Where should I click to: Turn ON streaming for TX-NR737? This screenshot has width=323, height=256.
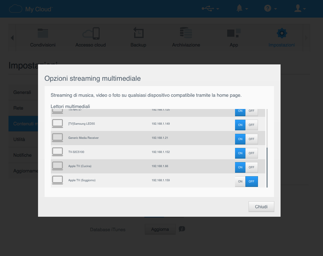click(240, 112)
